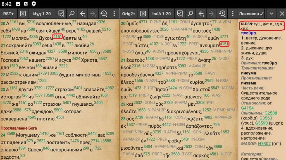
Task: Open the RST+ module selector
Action: click(9, 14)
